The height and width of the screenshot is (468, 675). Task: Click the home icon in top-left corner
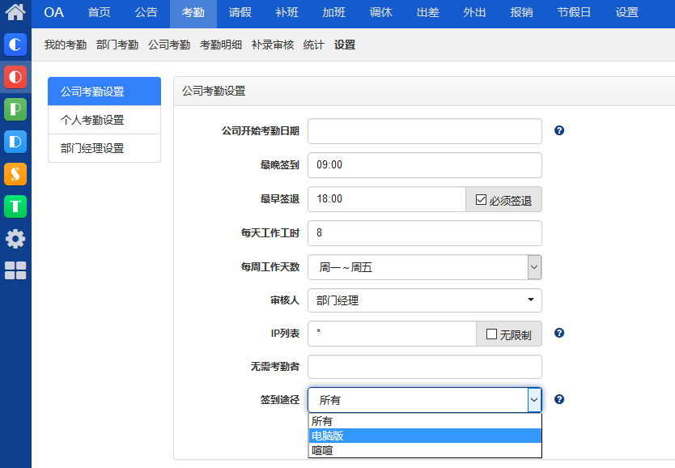[15, 12]
